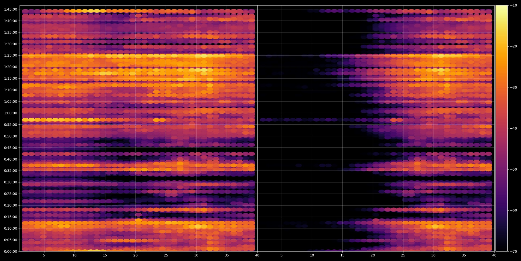Click the 1:05:00 time axis label
Screen dimensions: 521x261
[11, 102]
